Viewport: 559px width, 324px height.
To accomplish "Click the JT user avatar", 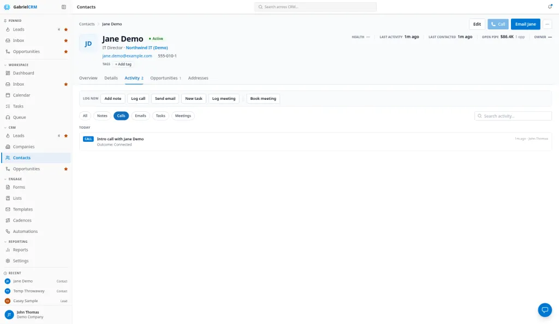I will (x=9, y=314).
